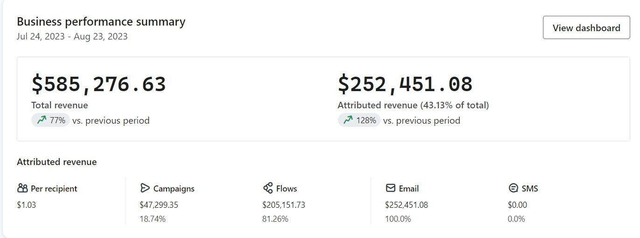This screenshot has width=640, height=238.
Task: Click the green trend arrow beside 77%
Action: coord(42,120)
